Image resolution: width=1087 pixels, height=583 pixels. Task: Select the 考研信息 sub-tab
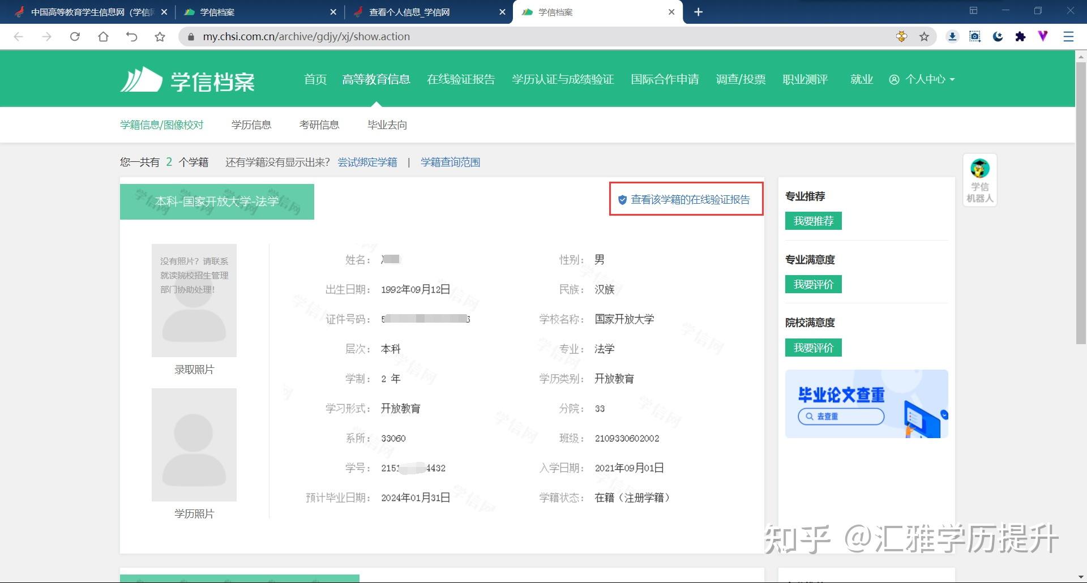tap(319, 125)
